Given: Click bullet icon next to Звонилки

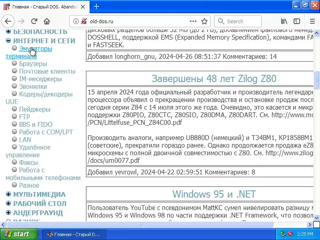Looking at the screenshot, I should [14, 86].
